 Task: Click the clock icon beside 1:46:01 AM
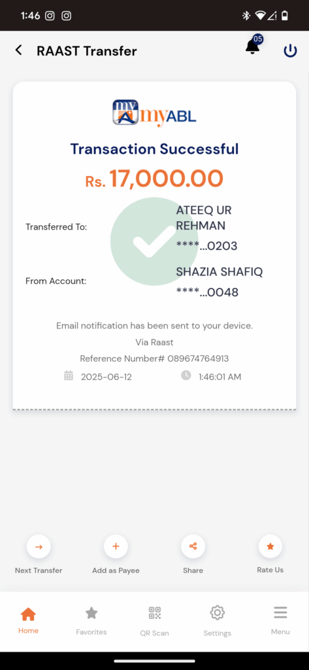click(x=186, y=376)
